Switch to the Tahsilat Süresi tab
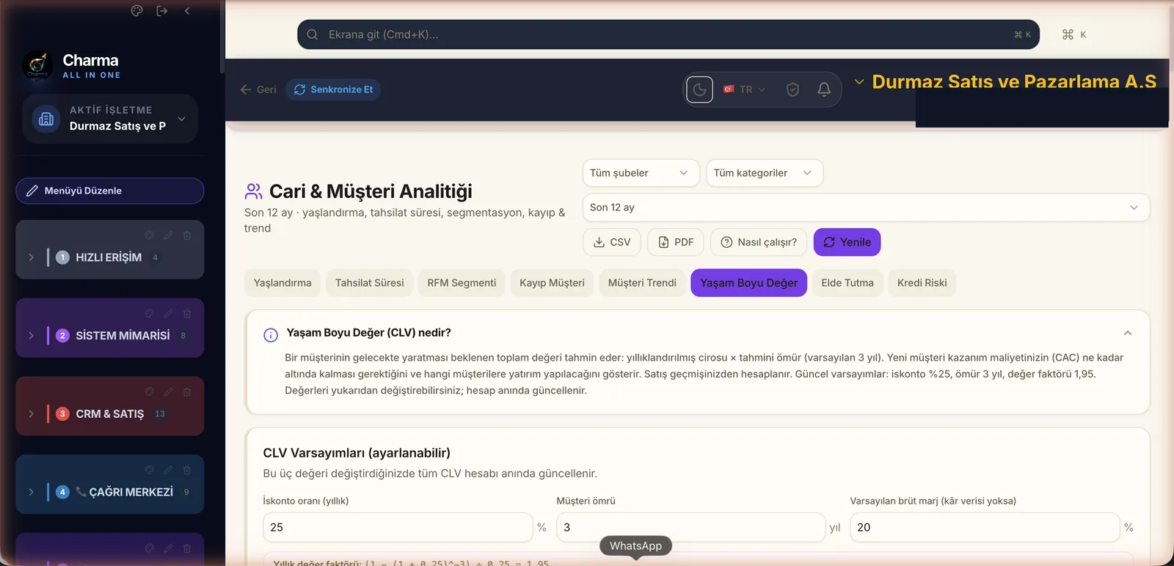The image size is (1174, 566). tap(370, 283)
